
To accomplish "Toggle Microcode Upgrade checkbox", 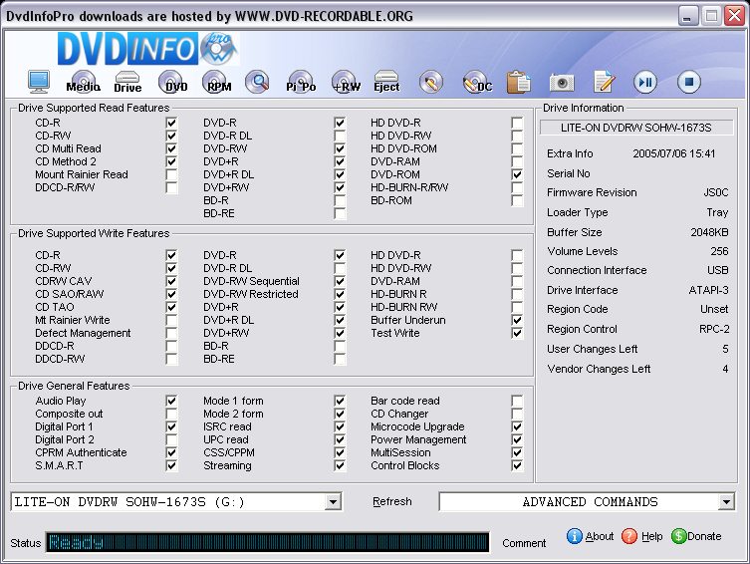I will click(517, 426).
